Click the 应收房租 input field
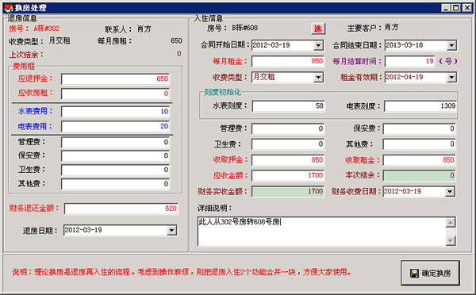 [115, 94]
